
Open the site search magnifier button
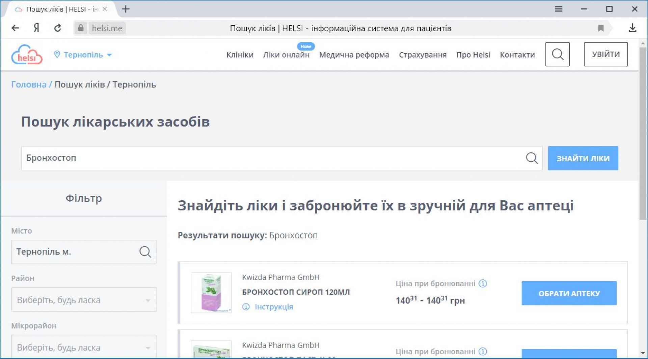557,54
